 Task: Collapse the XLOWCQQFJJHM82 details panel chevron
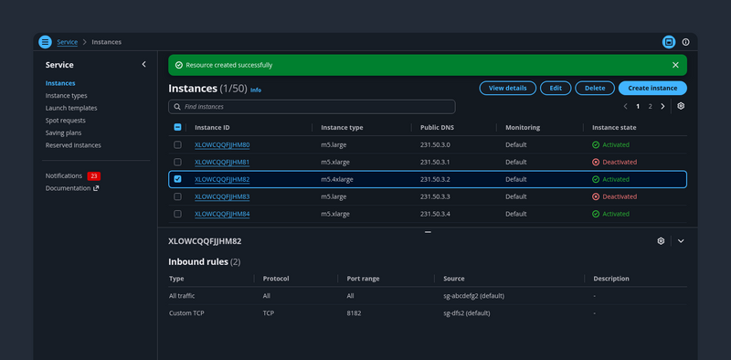(x=681, y=241)
